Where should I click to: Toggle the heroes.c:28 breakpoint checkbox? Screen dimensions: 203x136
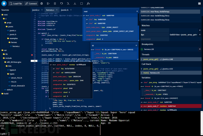tap(142, 49)
